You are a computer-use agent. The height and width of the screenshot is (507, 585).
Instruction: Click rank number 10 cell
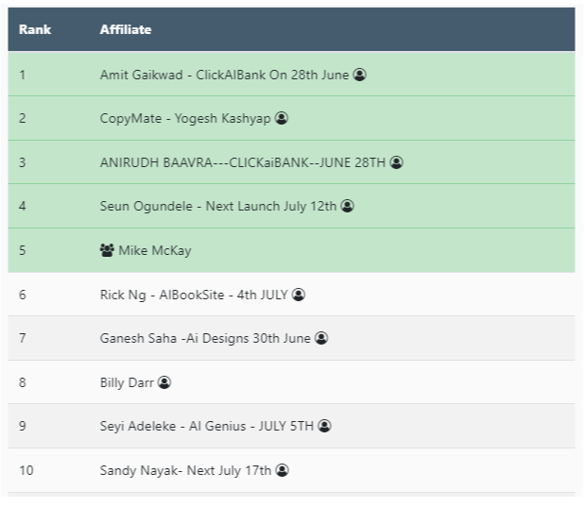pos(26,470)
